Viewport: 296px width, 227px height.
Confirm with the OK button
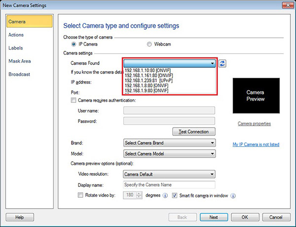pos(245,217)
